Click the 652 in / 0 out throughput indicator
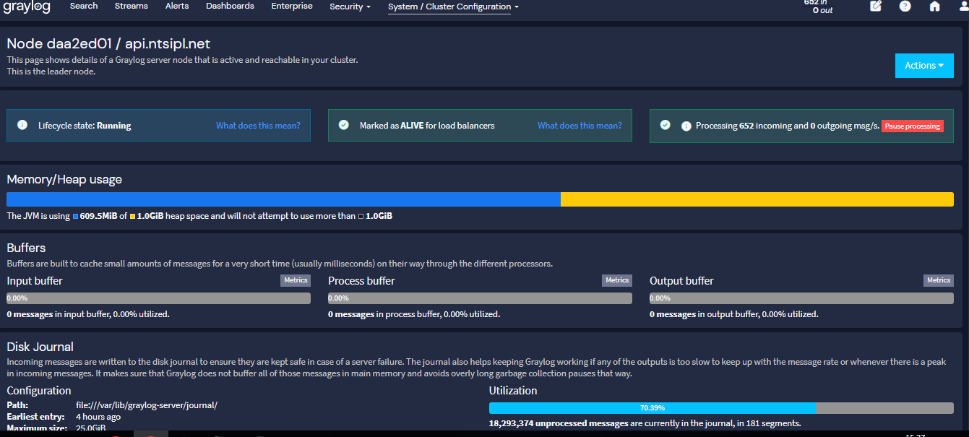This screenshot has width=969, height=437. click(x=818, y=7)
